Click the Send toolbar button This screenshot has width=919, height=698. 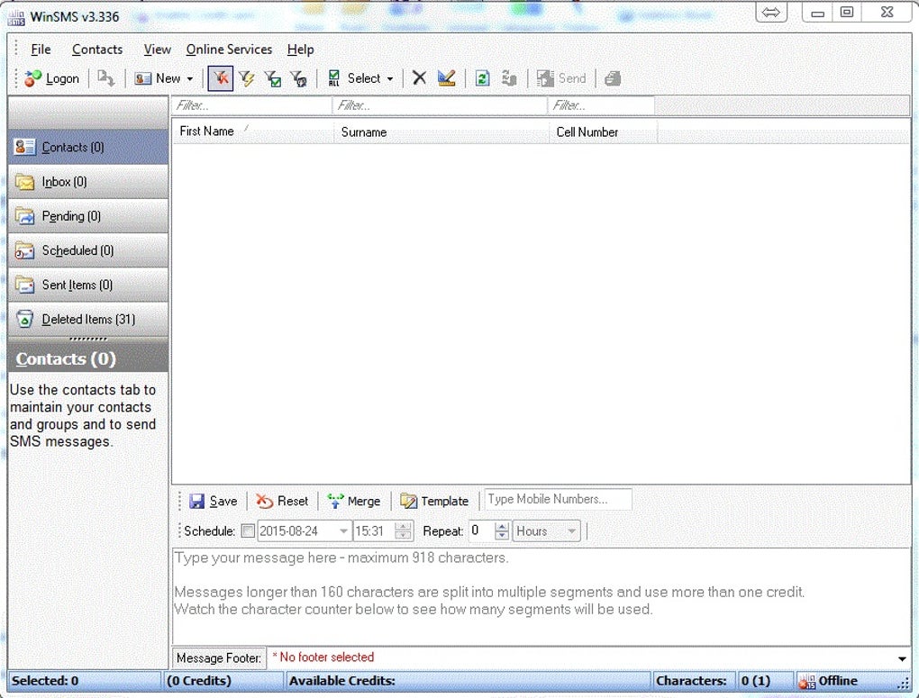pos(561,78)
